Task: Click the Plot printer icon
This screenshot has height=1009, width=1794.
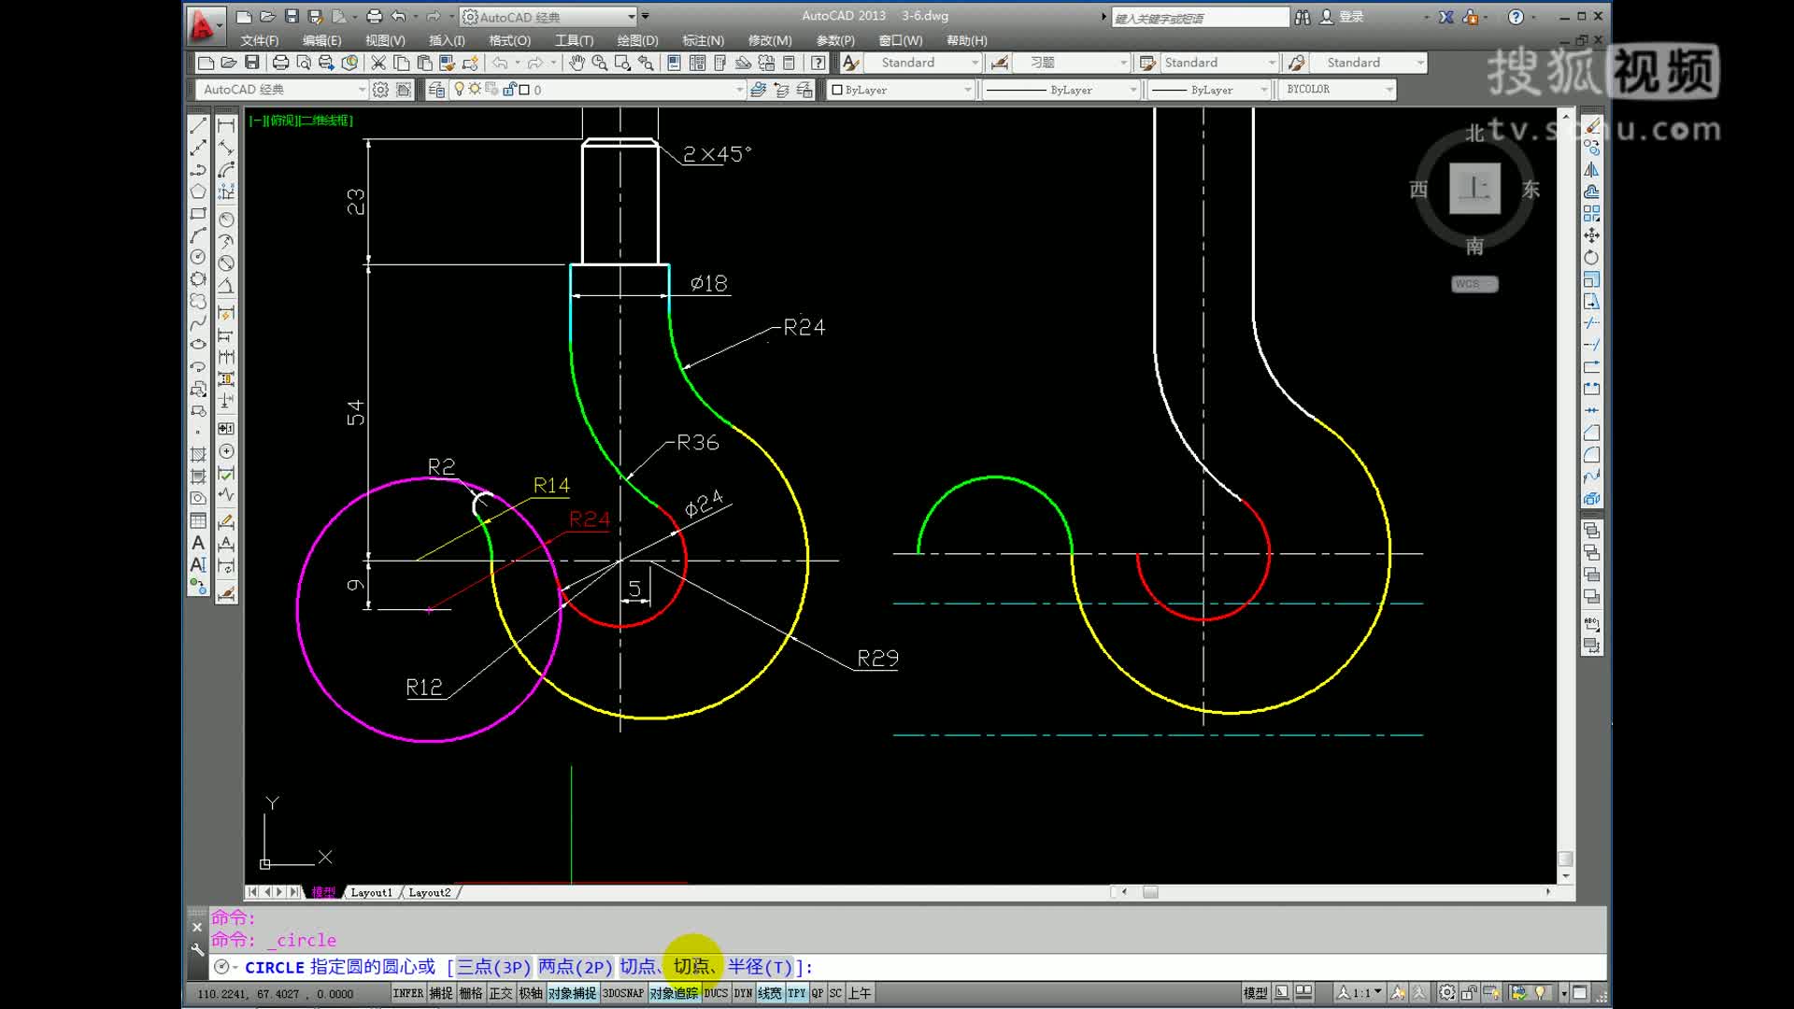Action: (280, 63)
